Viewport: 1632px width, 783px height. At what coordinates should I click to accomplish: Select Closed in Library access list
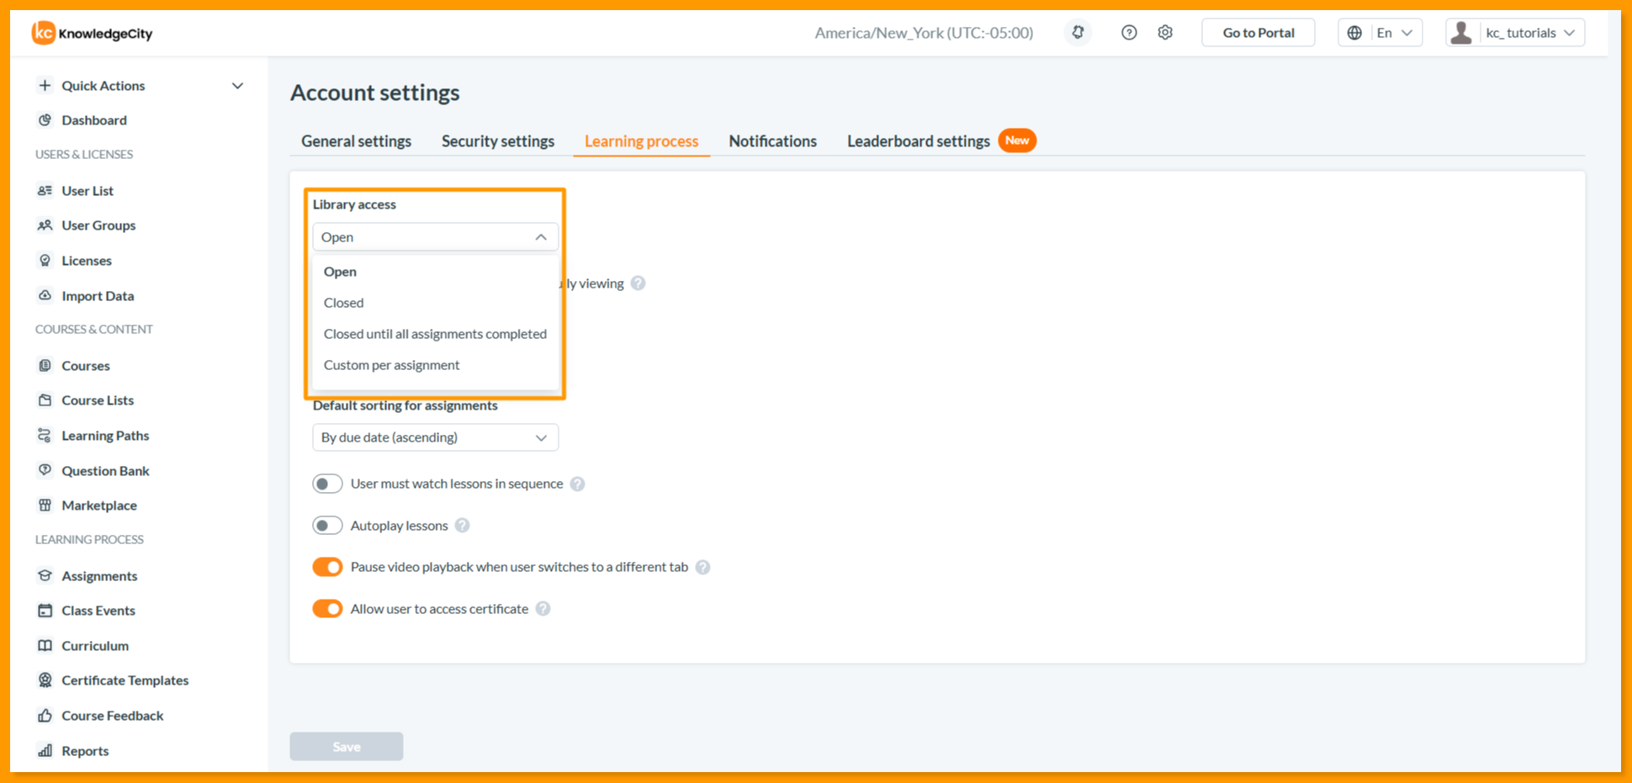(343, 303)
